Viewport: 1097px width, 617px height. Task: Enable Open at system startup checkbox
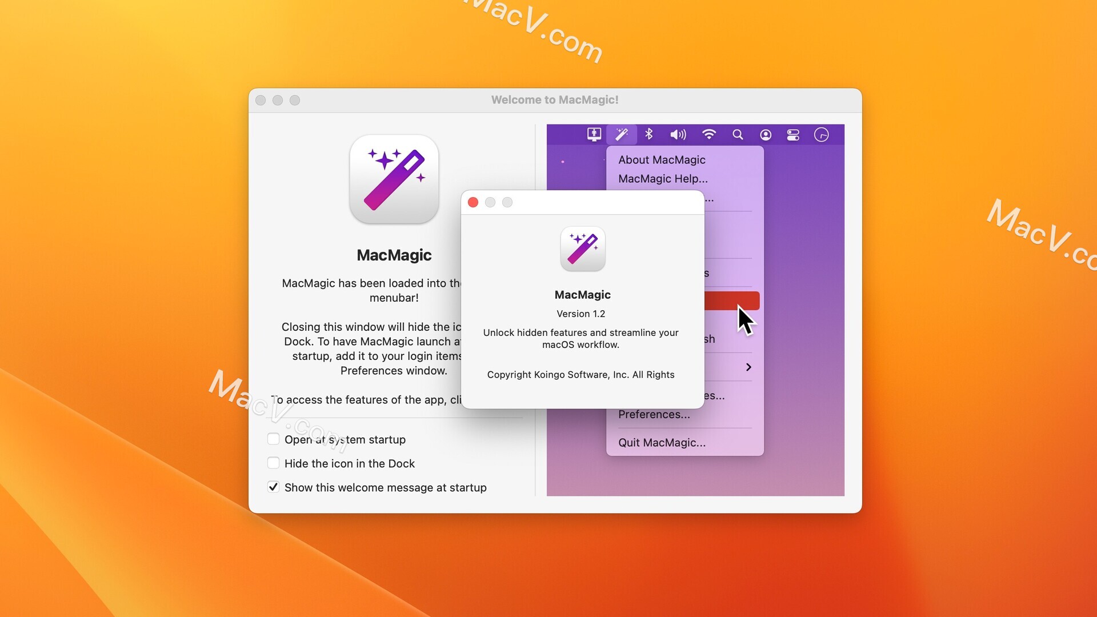coord(274,439)
